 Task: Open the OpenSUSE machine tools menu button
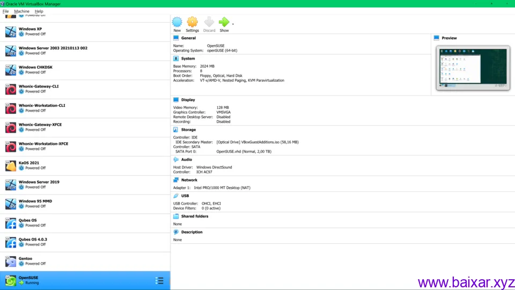pyautogui.click(x=159, y=280)
